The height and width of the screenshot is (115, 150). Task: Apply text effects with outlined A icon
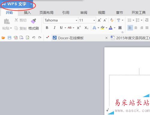click(94, 28)
